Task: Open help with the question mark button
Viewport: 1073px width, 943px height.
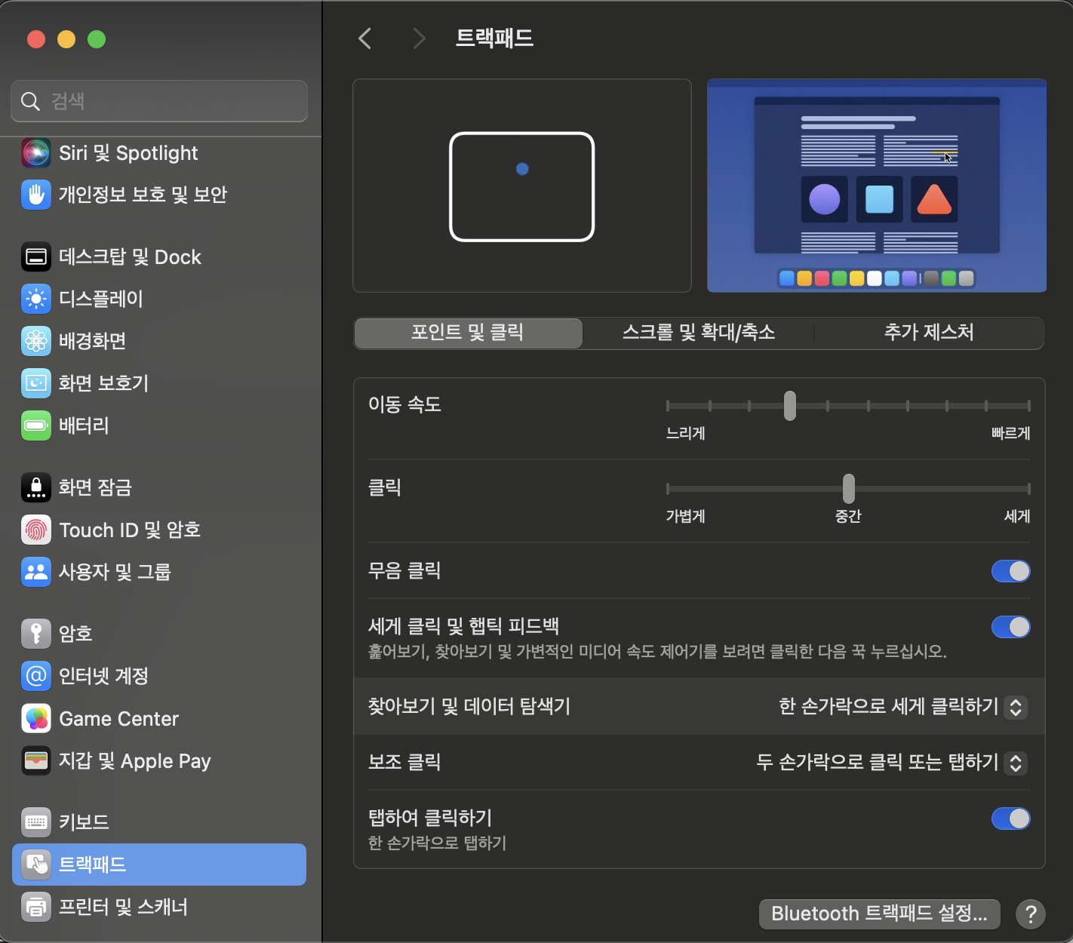Action: tap(1030, 914)
